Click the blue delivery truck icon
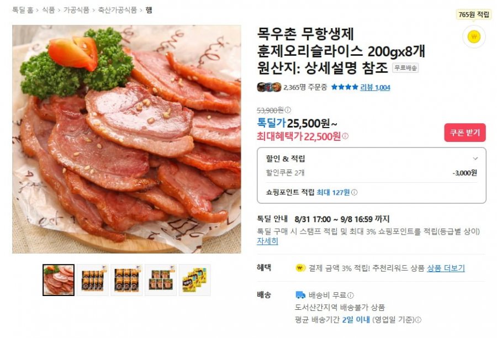Viewport: 497px width, 338px height. (x=300, y=295)
